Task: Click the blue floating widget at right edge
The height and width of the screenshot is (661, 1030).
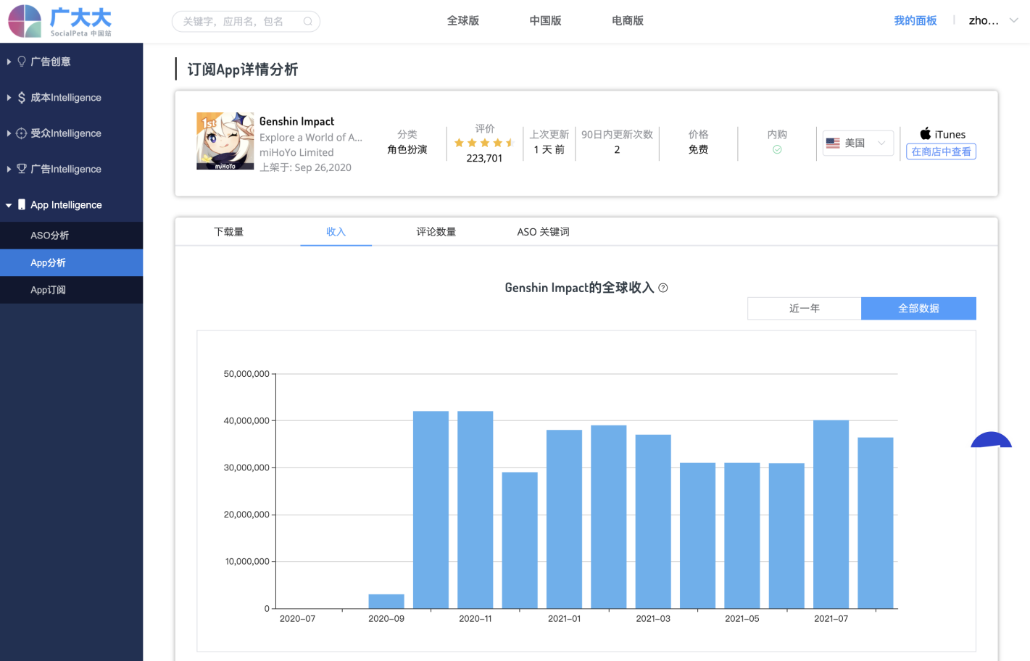Action: 992,440
